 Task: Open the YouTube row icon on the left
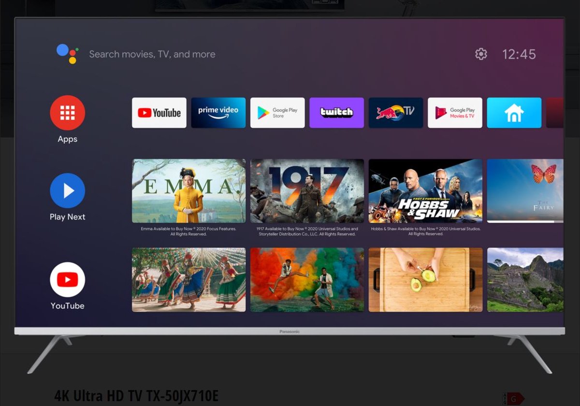click(67, 280)
